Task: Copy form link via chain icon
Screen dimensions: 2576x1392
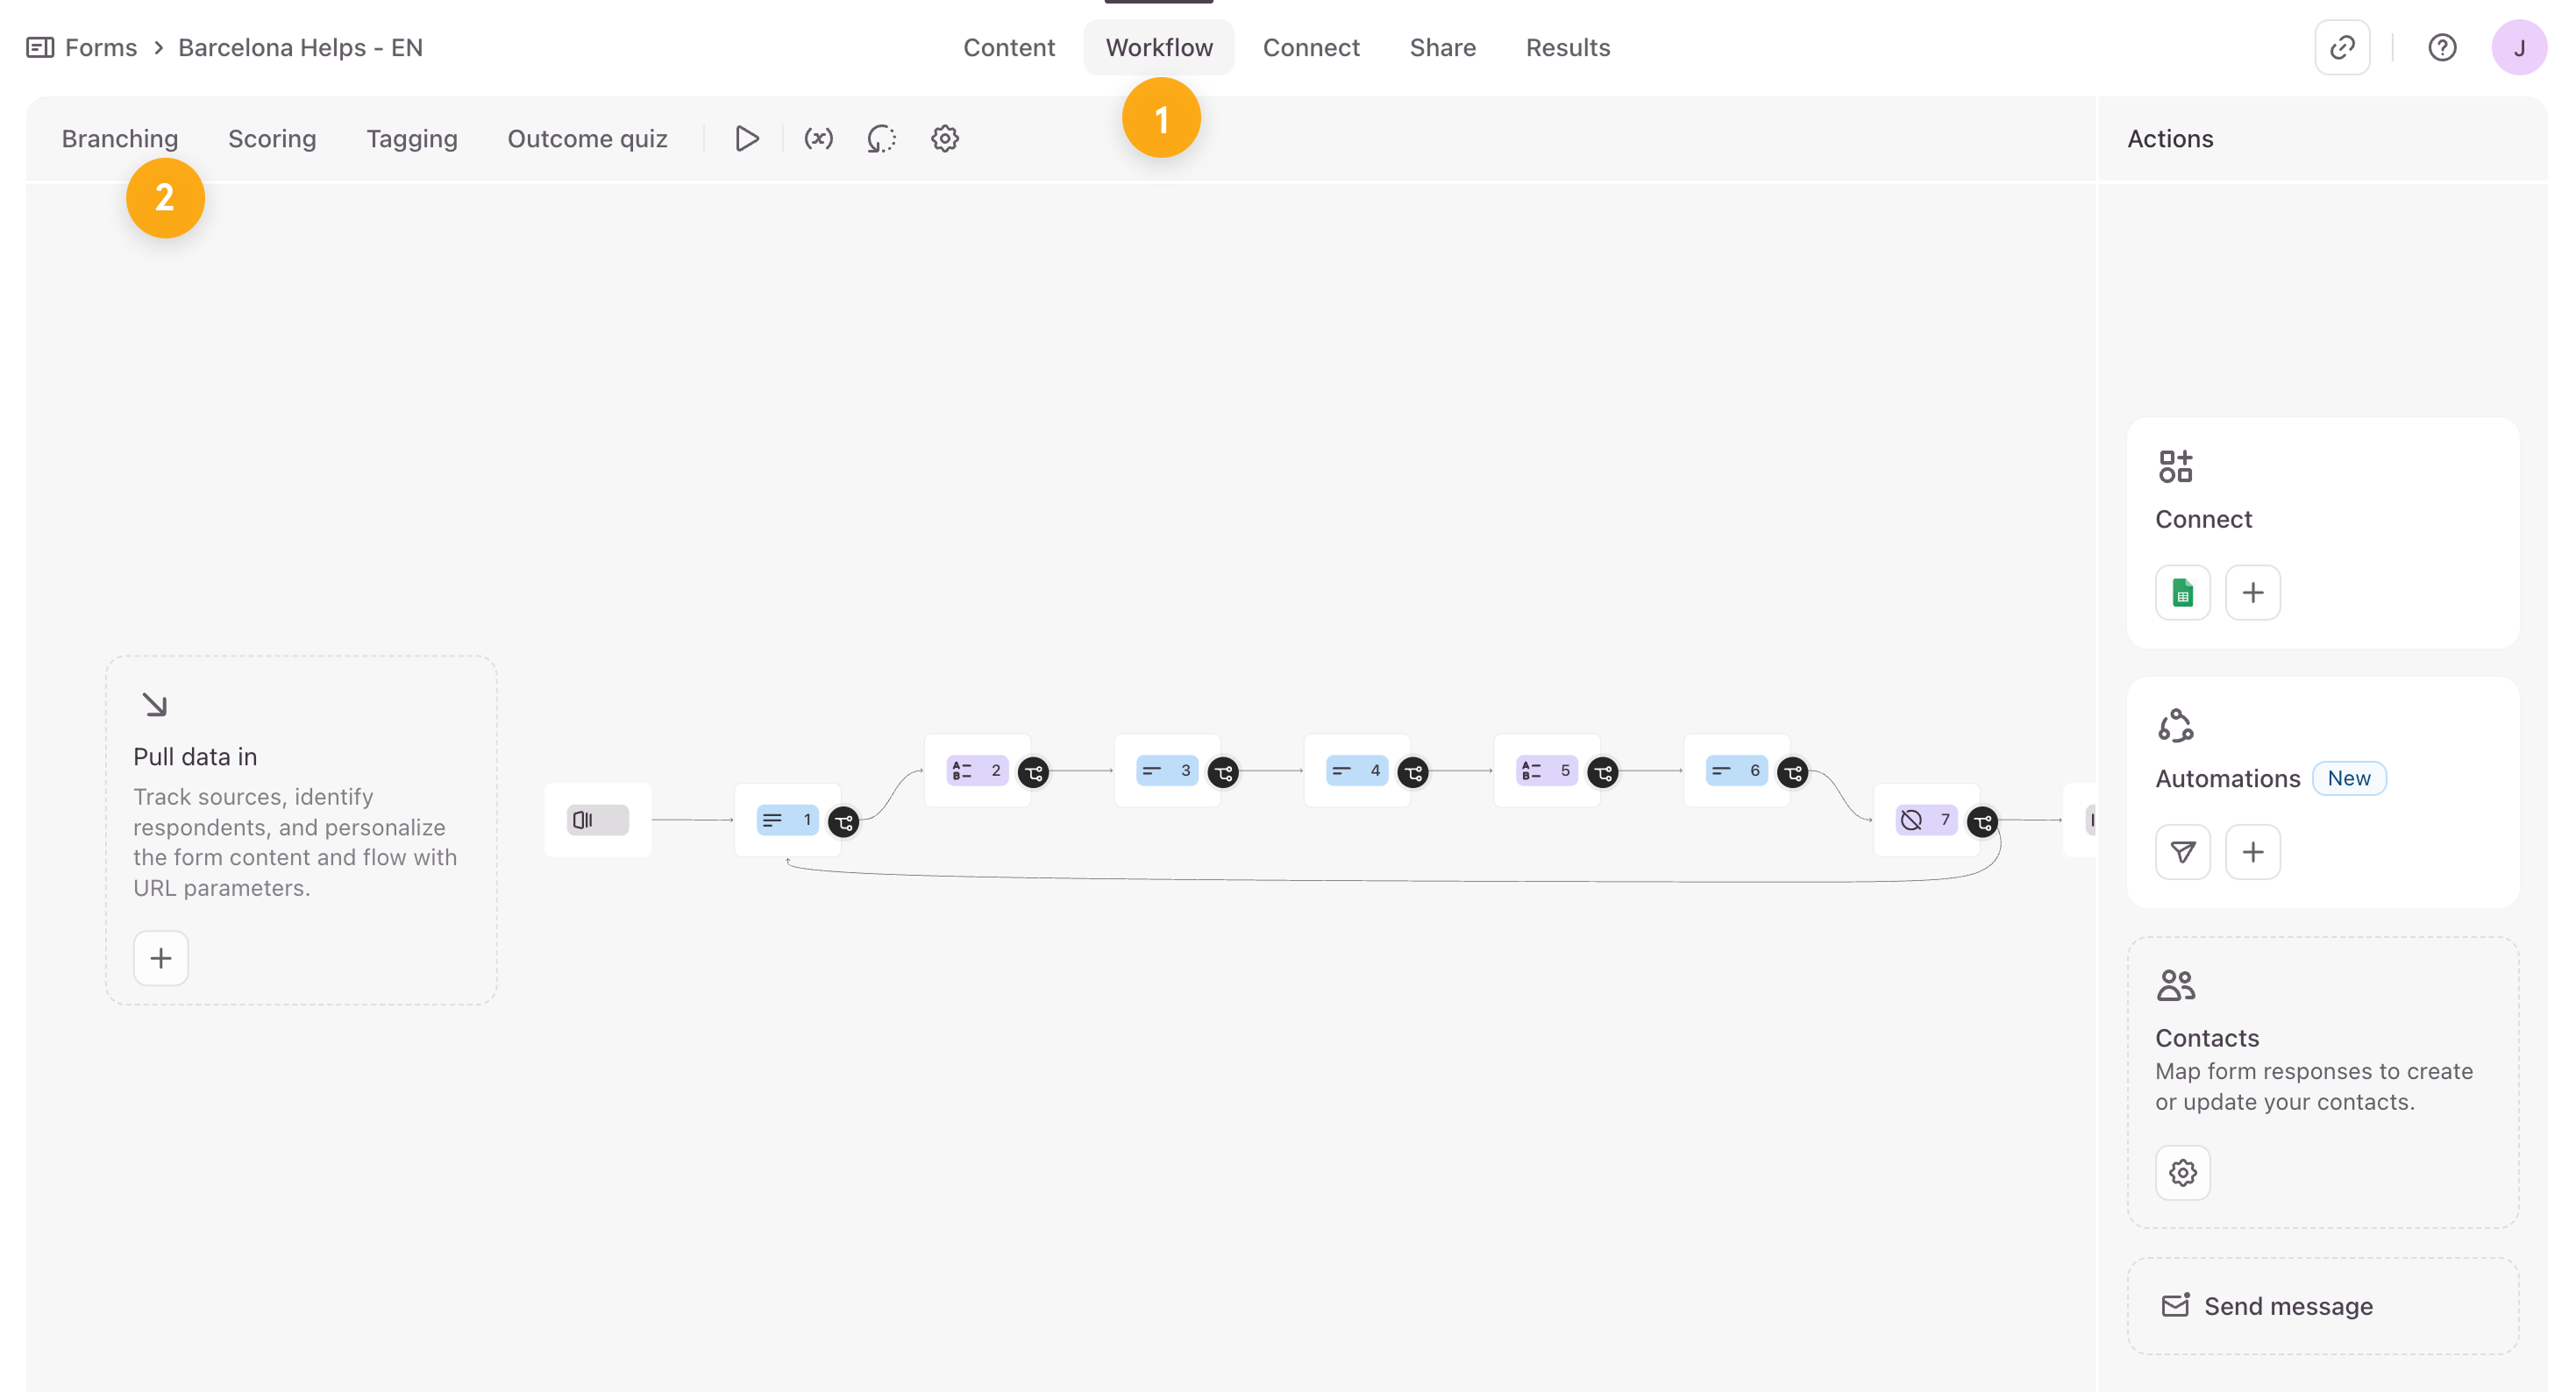Action: pyautogui.click(x=2341, y=47)
